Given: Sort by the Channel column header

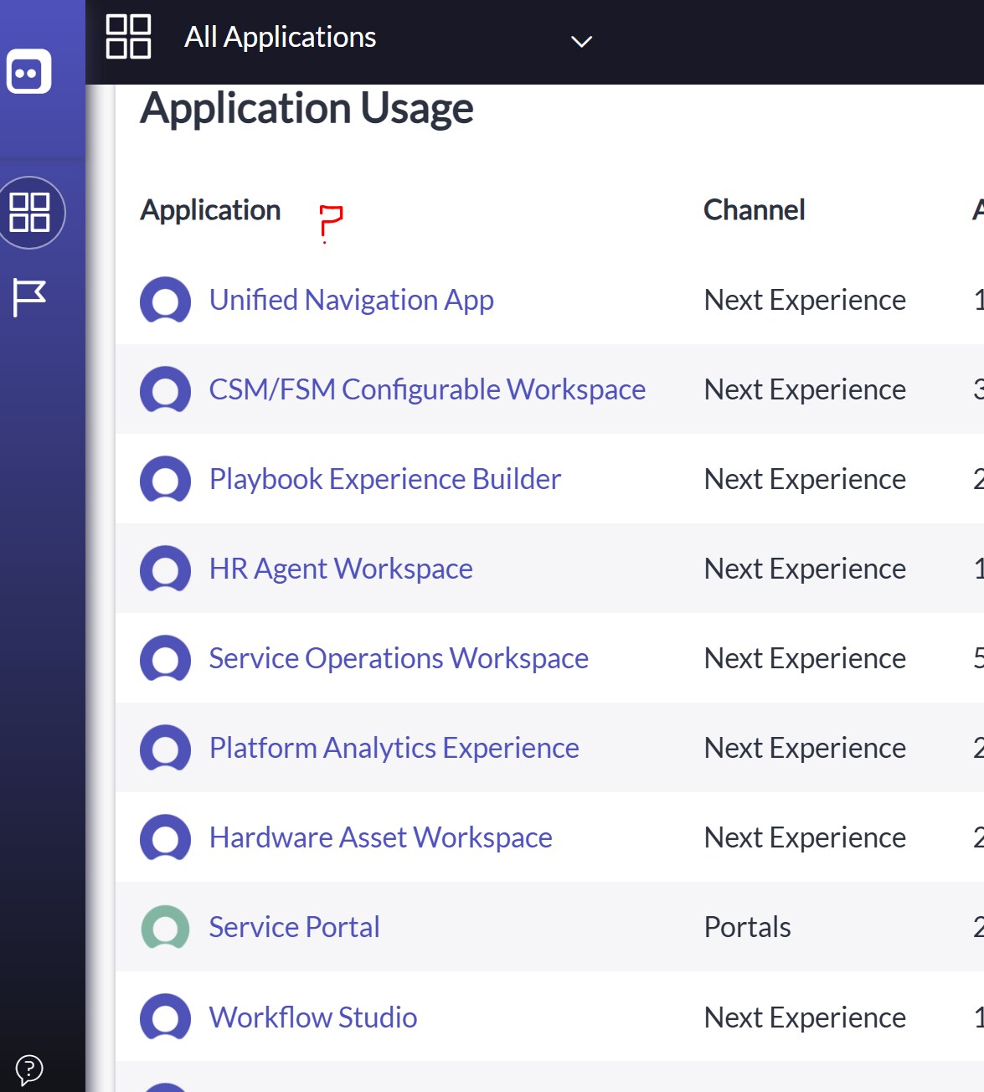Looking at the screenshot, I should [x=755, y=211].
